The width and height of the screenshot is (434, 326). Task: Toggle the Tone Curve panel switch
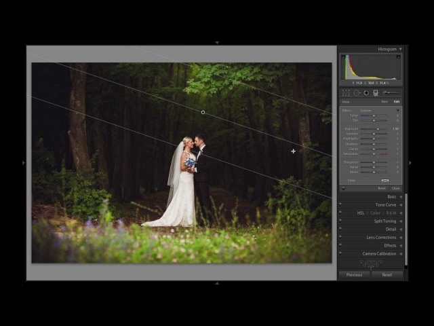[x=340, y=204]
